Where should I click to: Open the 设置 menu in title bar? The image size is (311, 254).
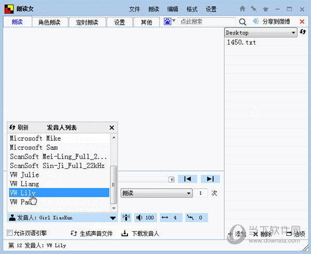click(211, 9)
